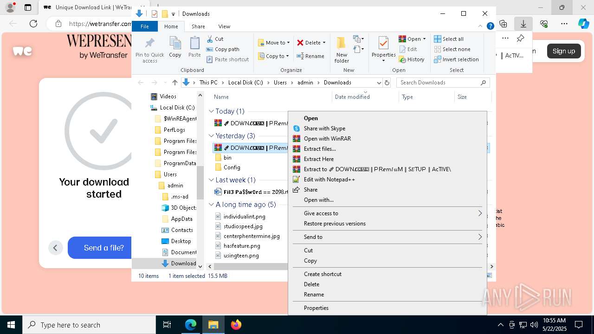Viewport: 594px width, 334px height.
Task: Open address bar history dropdown
Action: pos(379,83)
